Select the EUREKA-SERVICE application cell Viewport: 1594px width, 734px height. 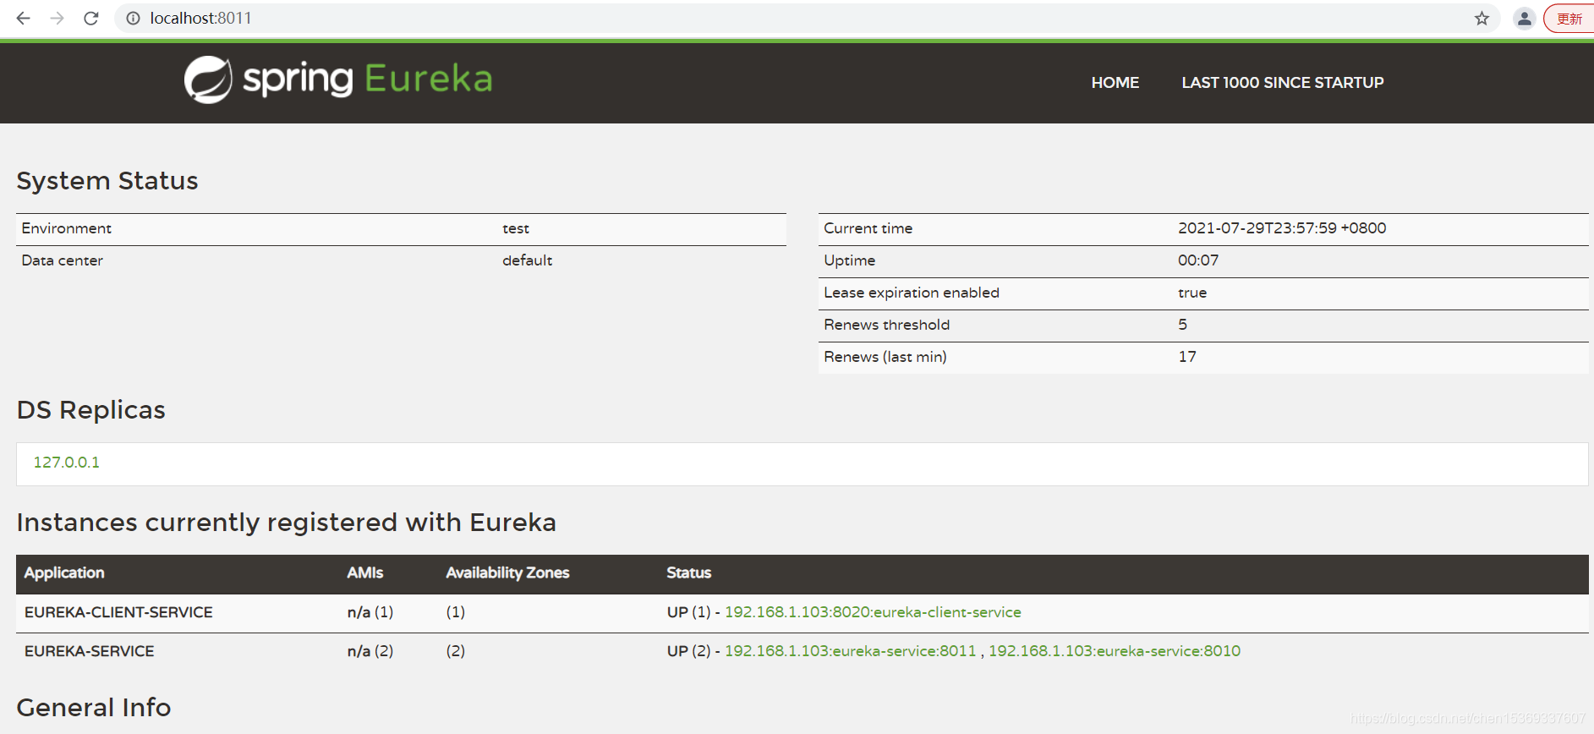89,651
